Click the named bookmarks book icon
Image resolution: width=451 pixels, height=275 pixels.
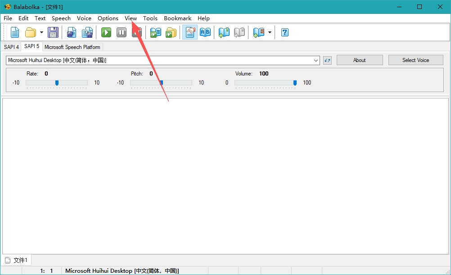(x=258, y=32)
